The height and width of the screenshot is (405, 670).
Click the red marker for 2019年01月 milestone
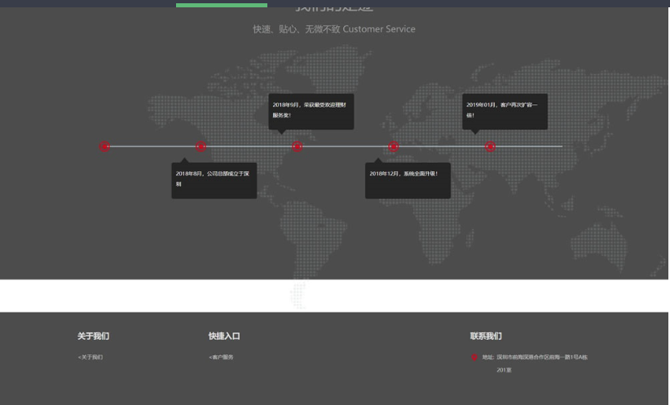tap(490, 147)
